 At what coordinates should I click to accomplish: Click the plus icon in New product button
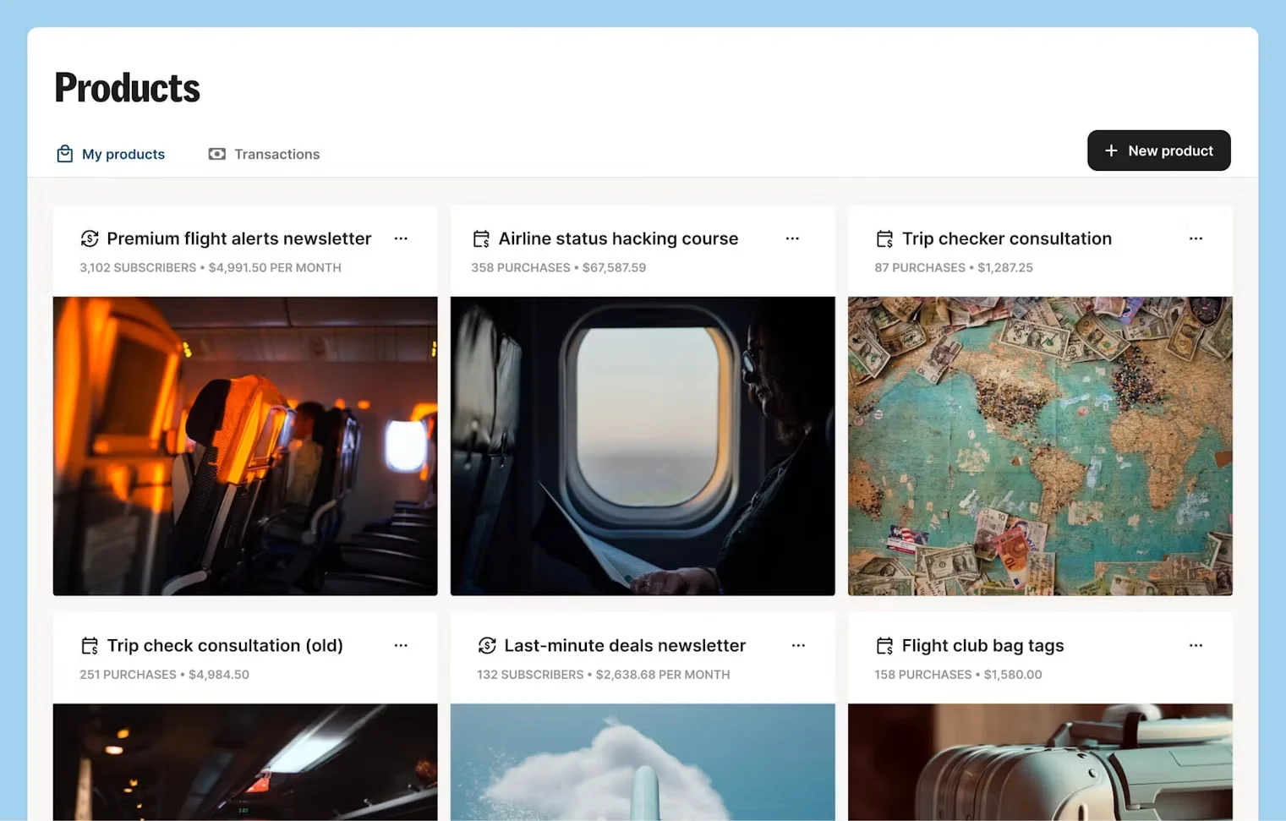(1111, 151)
